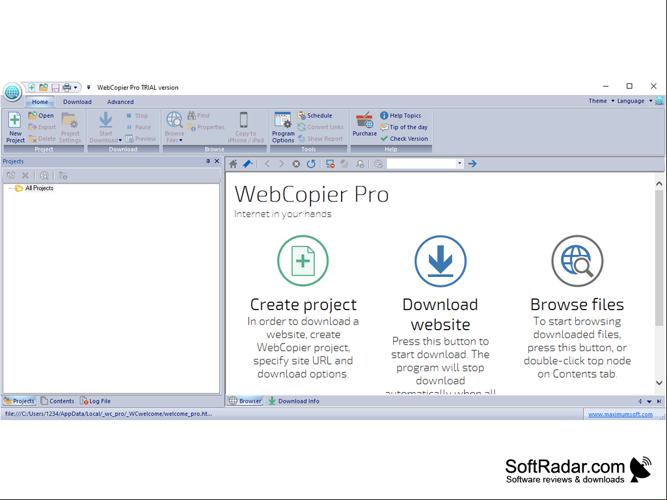Click the welcome page scroll down arrow

point(659,383)
